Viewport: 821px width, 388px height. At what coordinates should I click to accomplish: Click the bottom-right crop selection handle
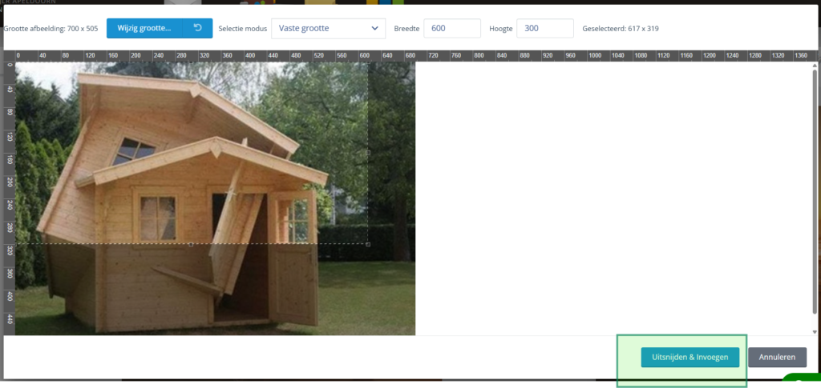tap(368, 244)
